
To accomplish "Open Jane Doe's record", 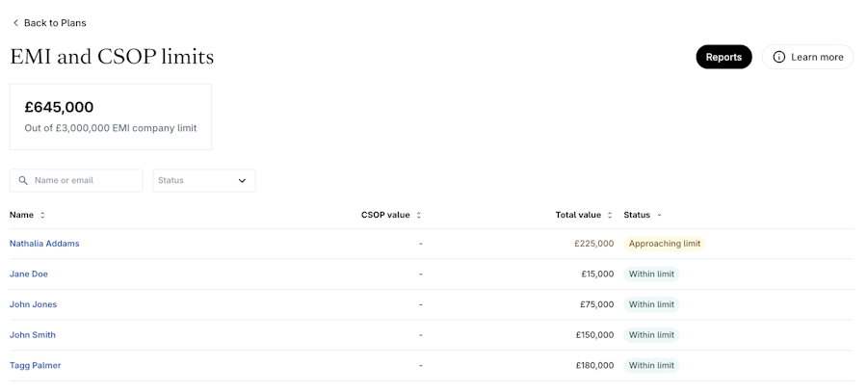I will pos(29,274).
